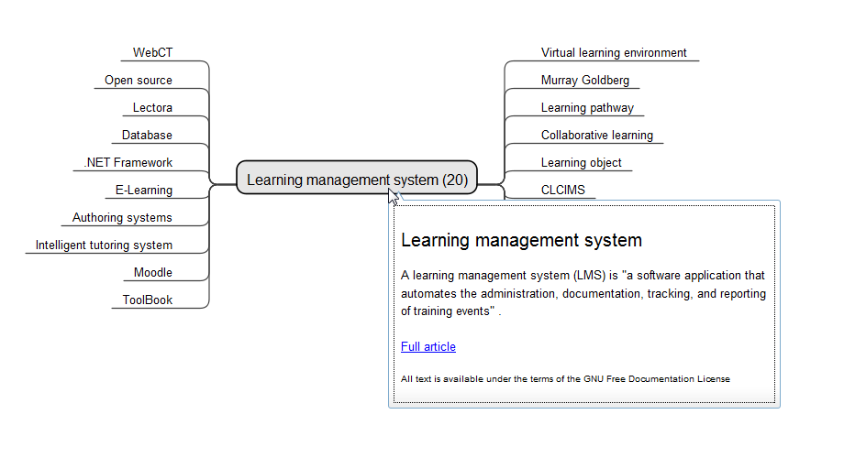Select the central Learning management system (20) node

pos(357,180)
